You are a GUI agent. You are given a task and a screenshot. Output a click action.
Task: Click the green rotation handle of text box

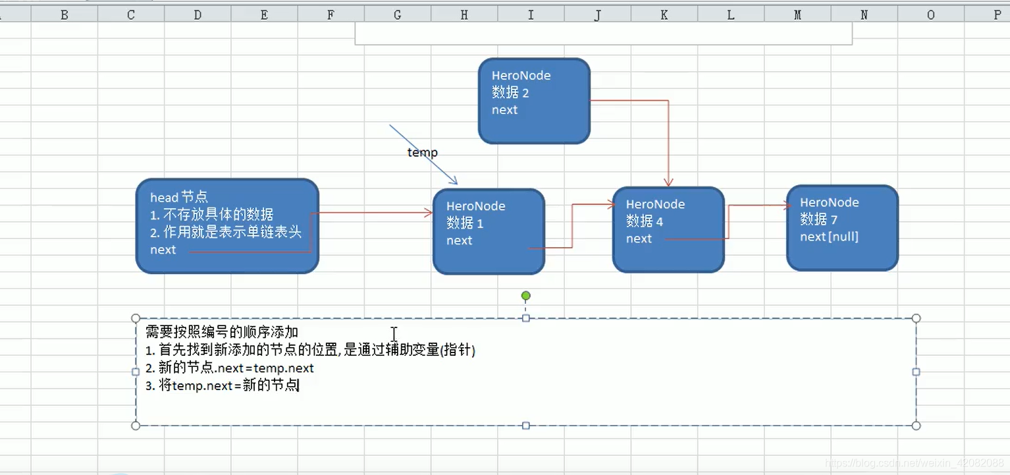tap(525, 296)
